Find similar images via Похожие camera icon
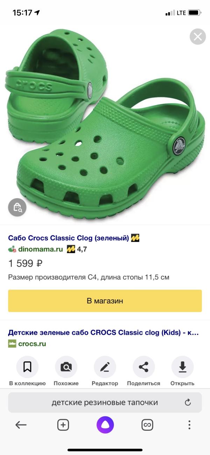Screen dimensions: 210x455 [66, 367]
